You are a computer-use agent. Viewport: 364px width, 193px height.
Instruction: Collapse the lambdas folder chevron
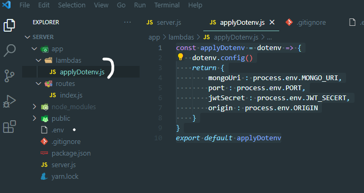pyautogui.click(x=38, y=61)
